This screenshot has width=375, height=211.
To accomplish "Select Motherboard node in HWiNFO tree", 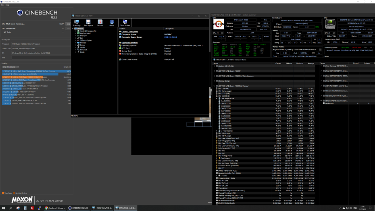I will pos(85,33).
